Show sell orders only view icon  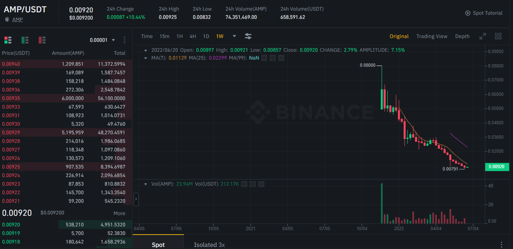coord(42,40)
